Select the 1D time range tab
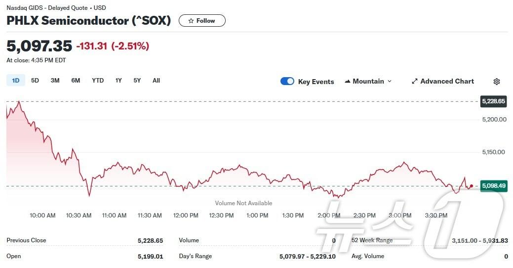Screen dimensions: 513x268 15,81
